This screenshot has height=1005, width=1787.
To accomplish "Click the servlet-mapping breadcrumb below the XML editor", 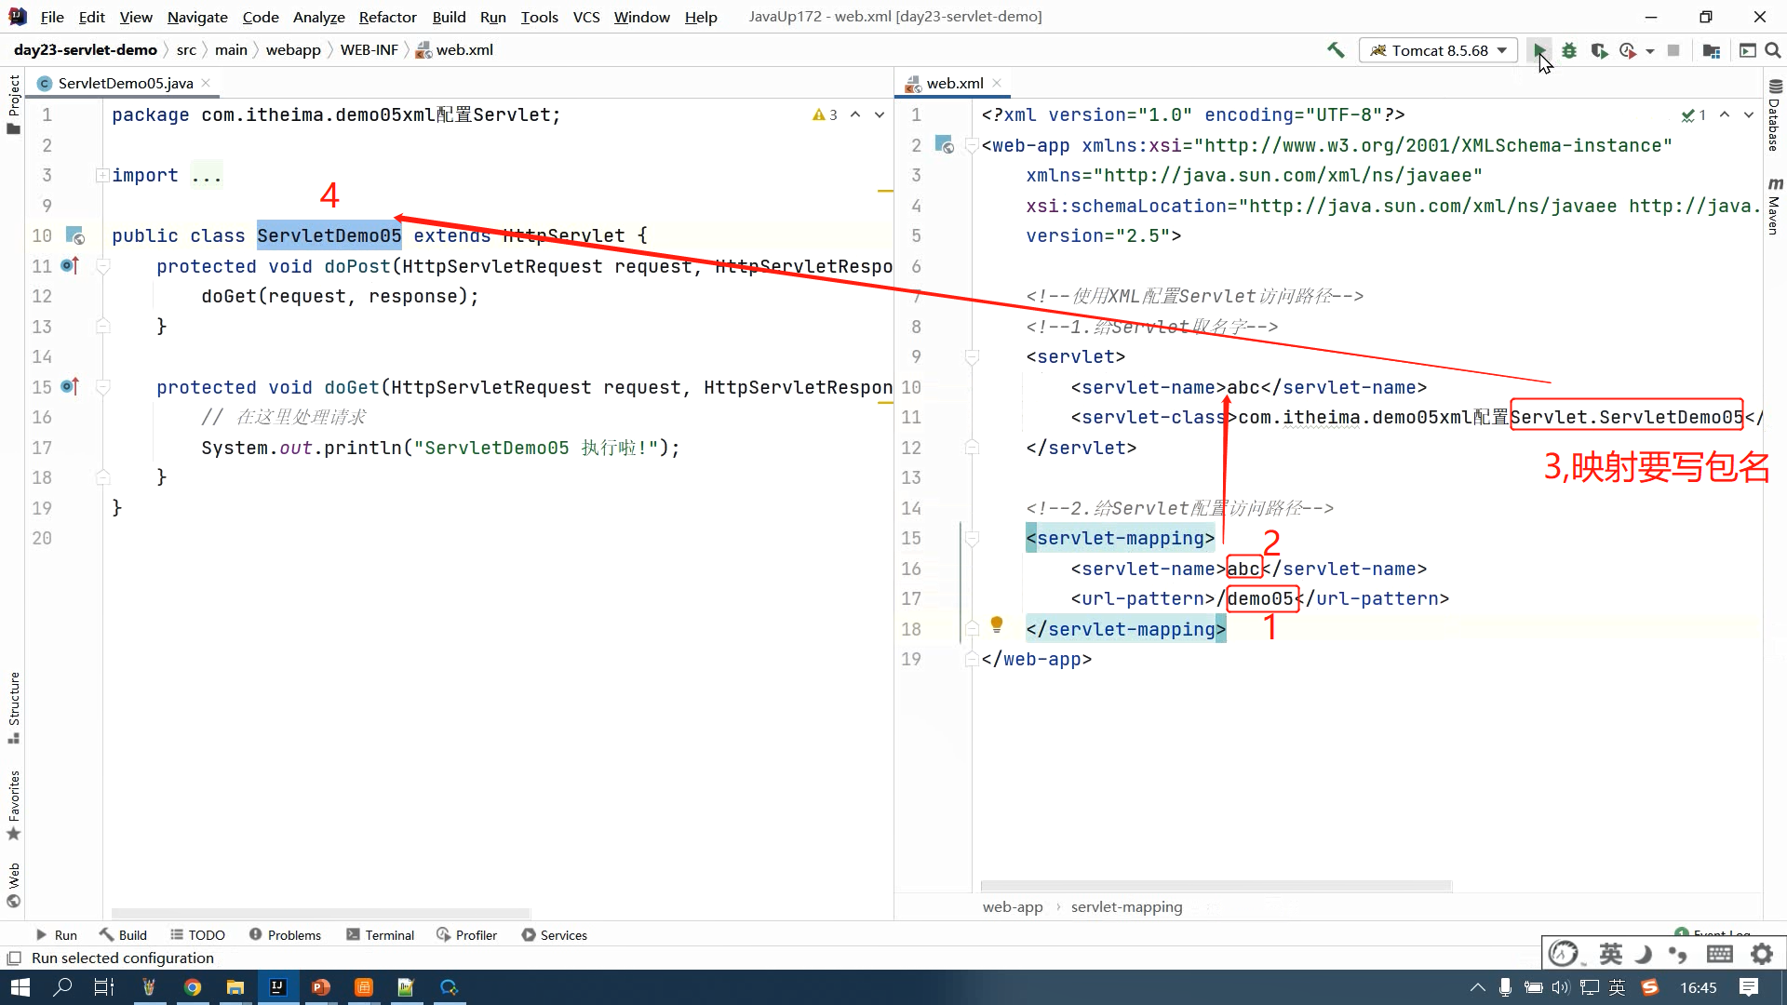I will coord(1126,906).
